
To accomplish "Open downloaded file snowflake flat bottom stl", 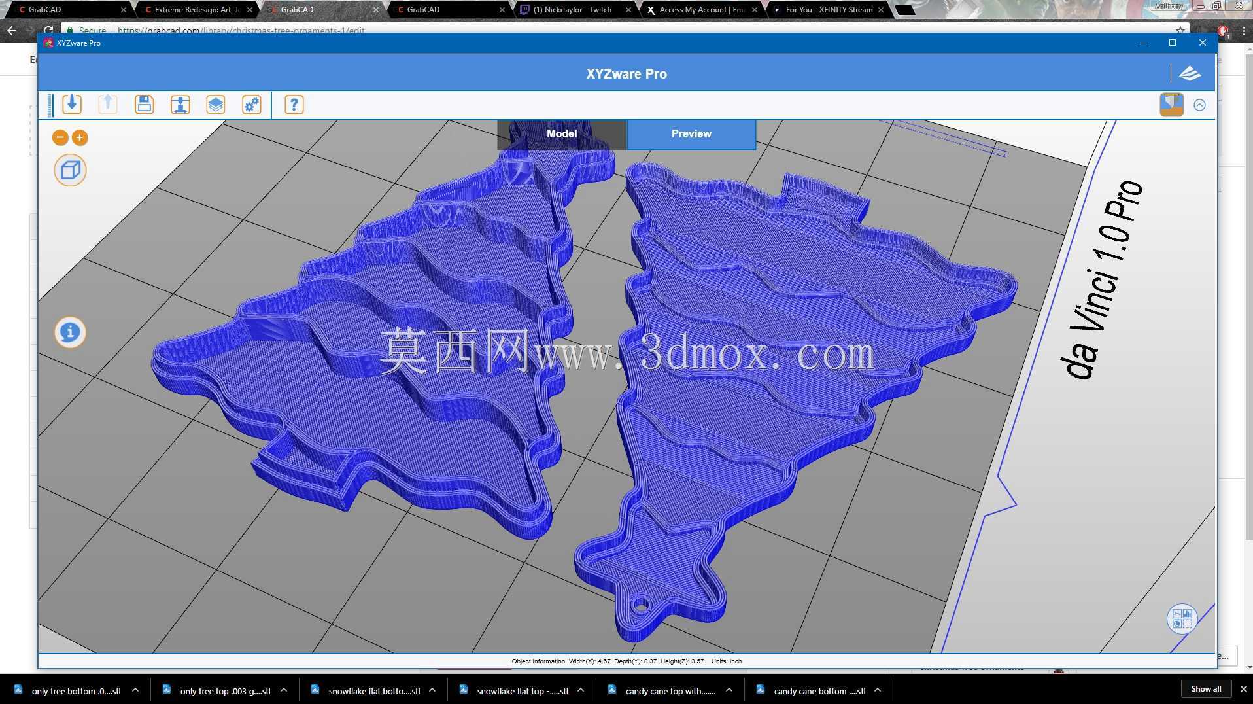I will click(374, 691).
